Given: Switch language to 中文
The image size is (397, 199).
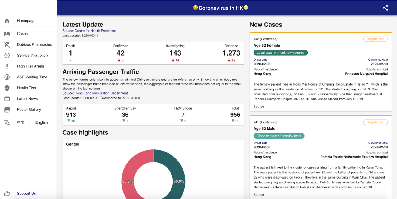Looking at the screenshot, I should coord(21,122).
